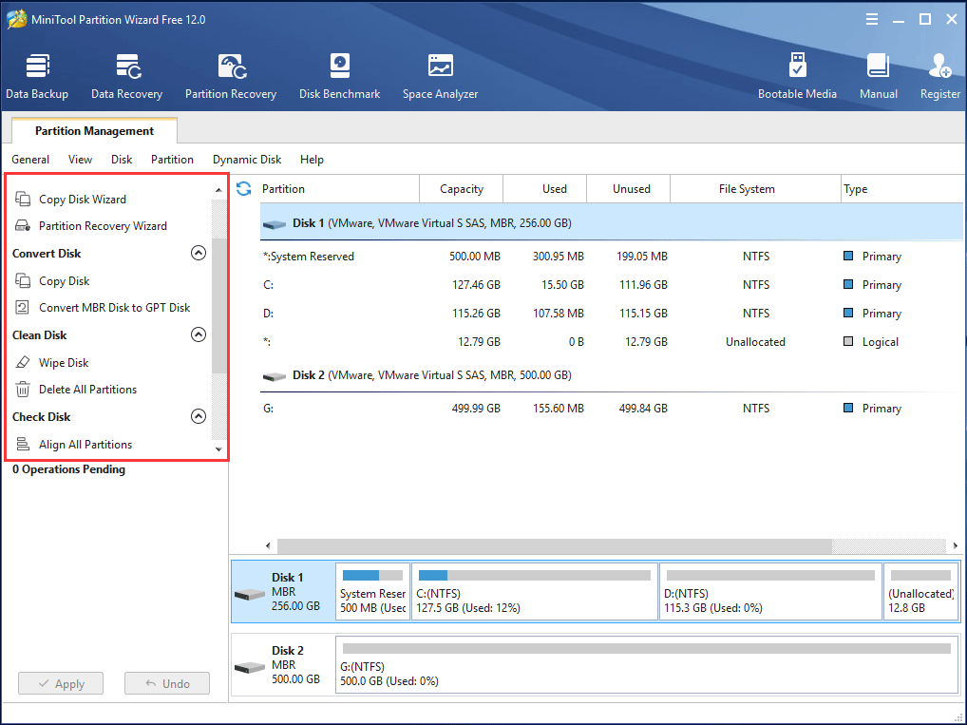Viewport: 967px width, 725px height.
Task: Click the Register icon
Action: [x=939, y=66]
